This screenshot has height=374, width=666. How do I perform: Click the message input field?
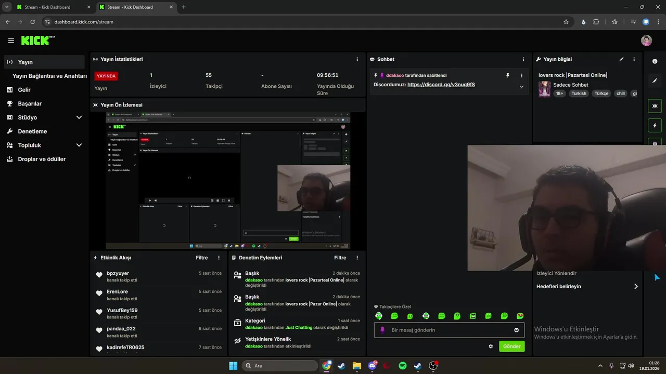tap(449, 330)
